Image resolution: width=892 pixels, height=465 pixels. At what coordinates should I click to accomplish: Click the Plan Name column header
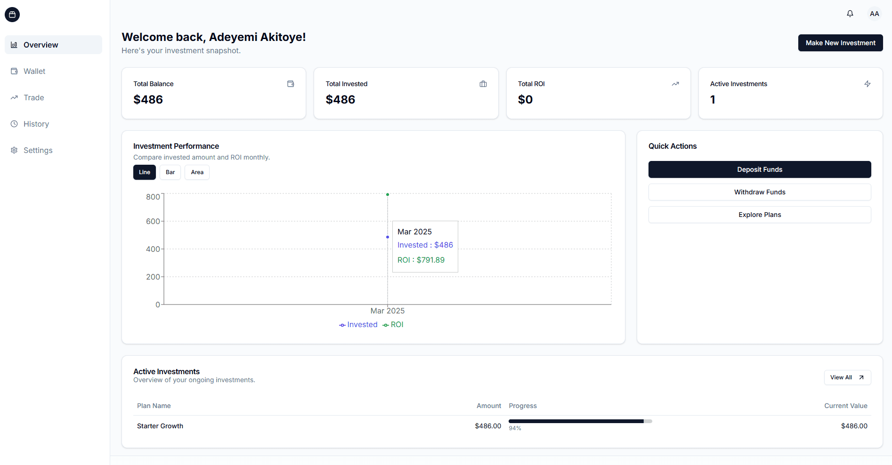tap(154, 406)
